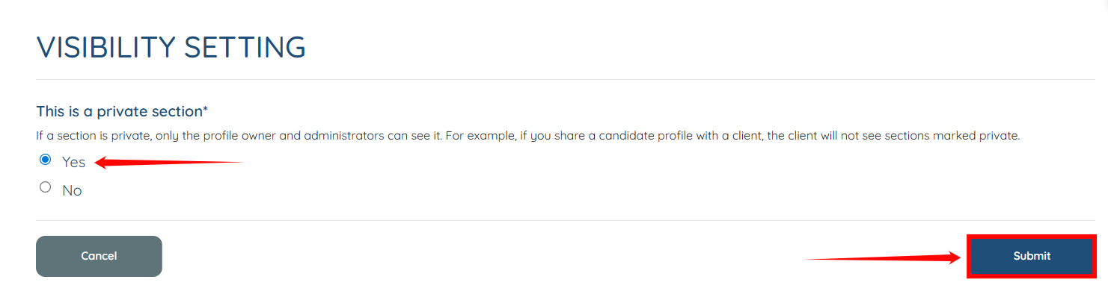The height and width of the screenshot is (300, 1108).
Task: Click the "This is a private section" label
Action: click(118, 112)
